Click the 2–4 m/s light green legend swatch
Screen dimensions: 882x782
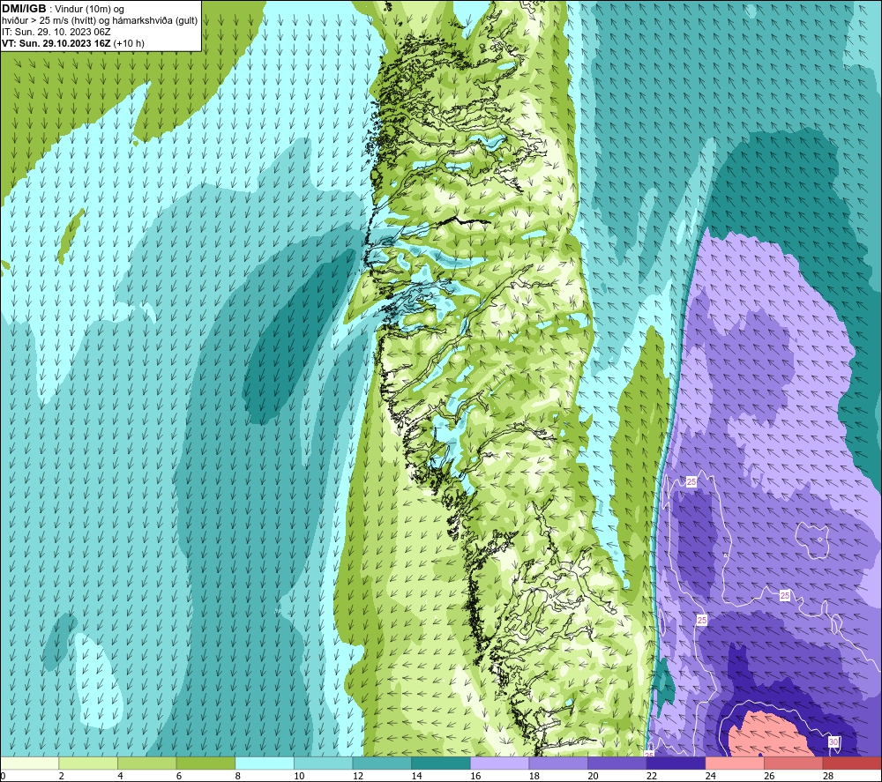click(x=87, y=763)
